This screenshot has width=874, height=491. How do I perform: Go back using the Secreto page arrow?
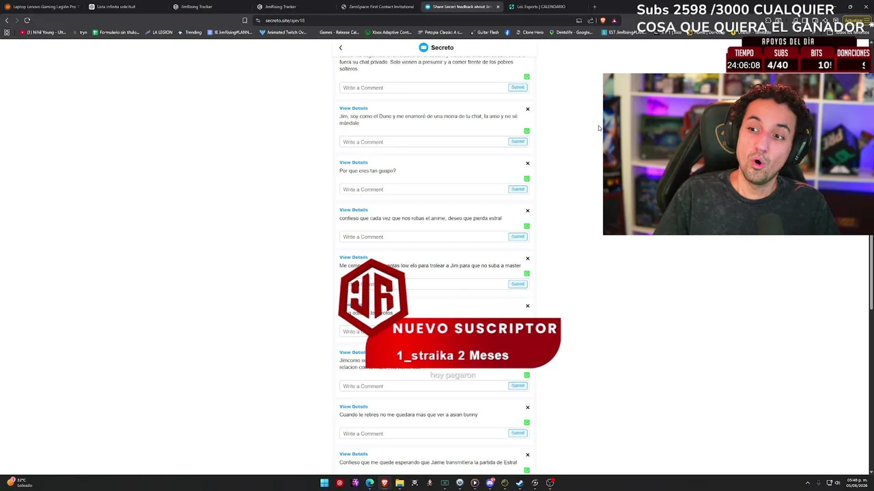pyautogui.click(x=341, y=48)
